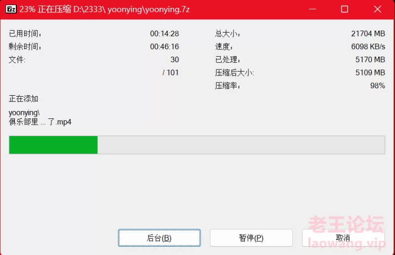The height and width of the screenshot is (255, 395).
Task: Click the processed value 5170 MB
Action: tap(370, 60)
